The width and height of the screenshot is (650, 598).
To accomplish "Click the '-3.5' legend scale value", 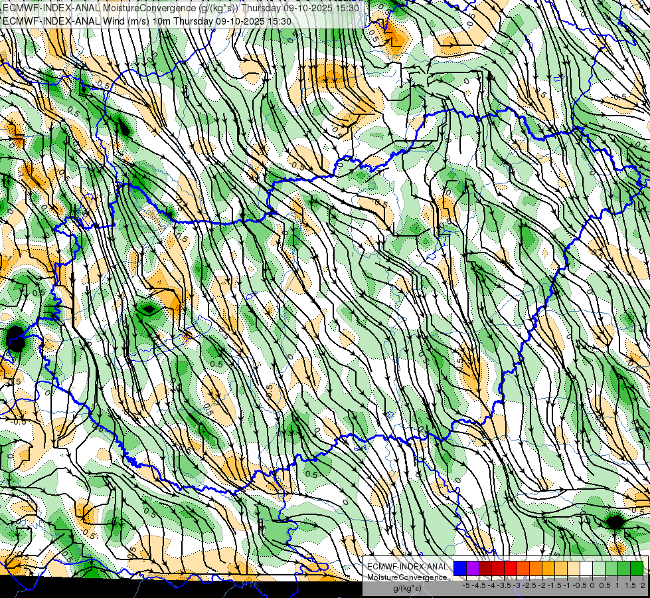I will point(505,585).
